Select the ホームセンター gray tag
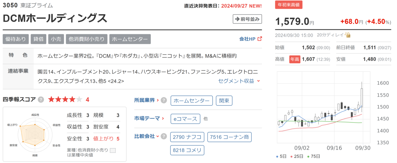Image resolution: width=397 pixels, height=163 pixels. click(x=130, y=39)
